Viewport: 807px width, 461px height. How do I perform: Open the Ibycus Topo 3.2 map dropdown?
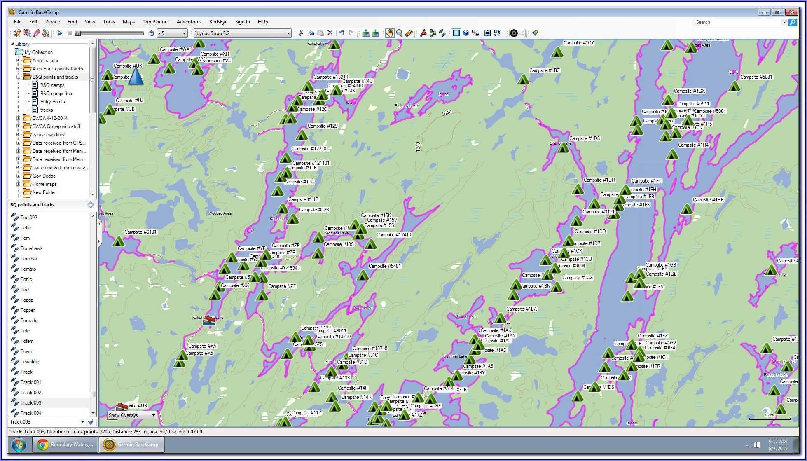[288, 33]
